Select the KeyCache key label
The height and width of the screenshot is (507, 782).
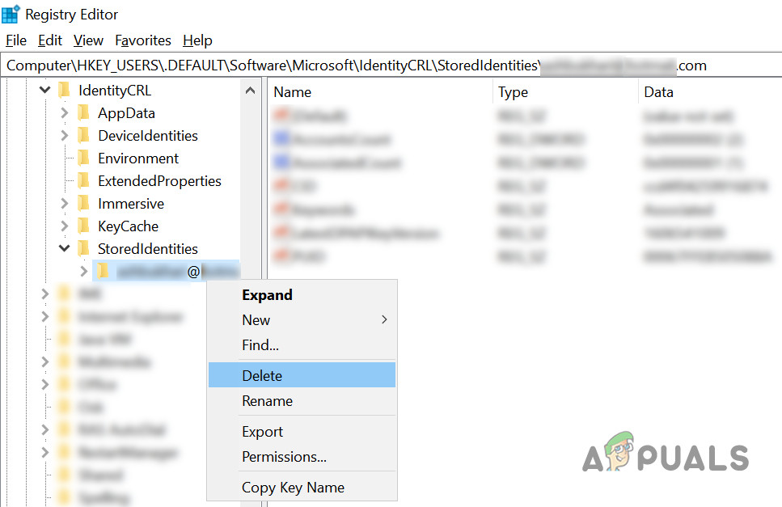click(128, 226)
